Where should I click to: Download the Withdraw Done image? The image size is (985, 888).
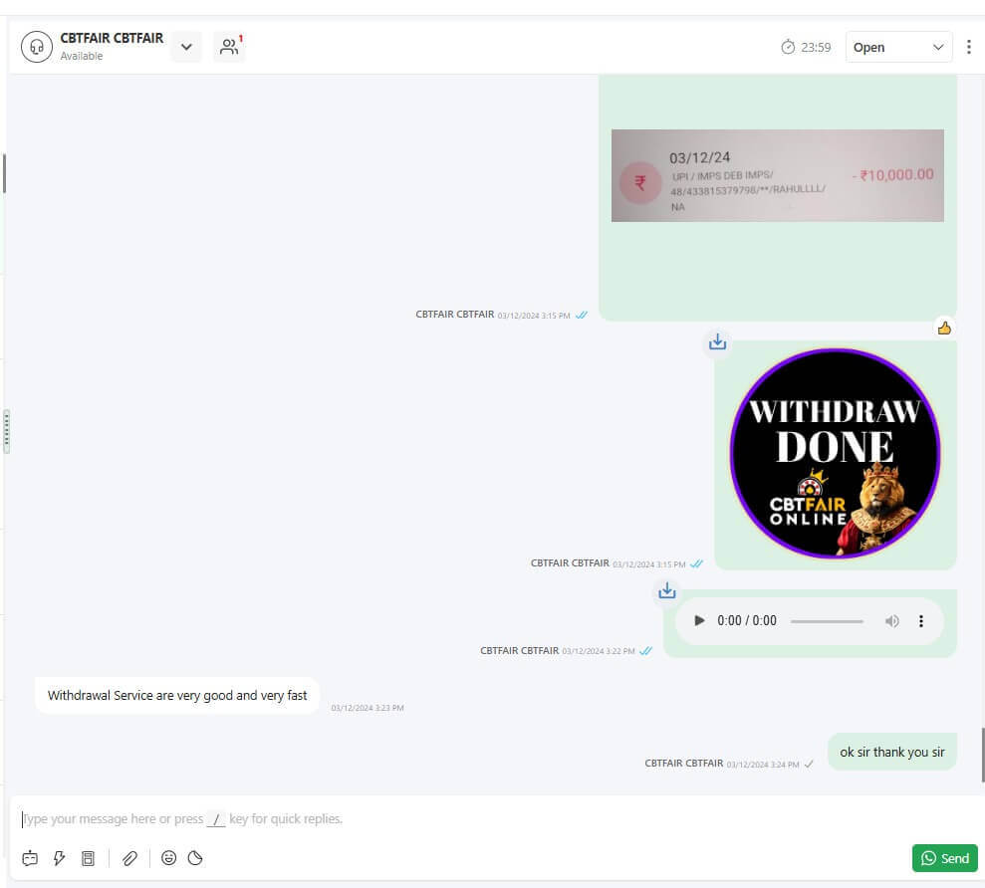[x=717, y=341]
